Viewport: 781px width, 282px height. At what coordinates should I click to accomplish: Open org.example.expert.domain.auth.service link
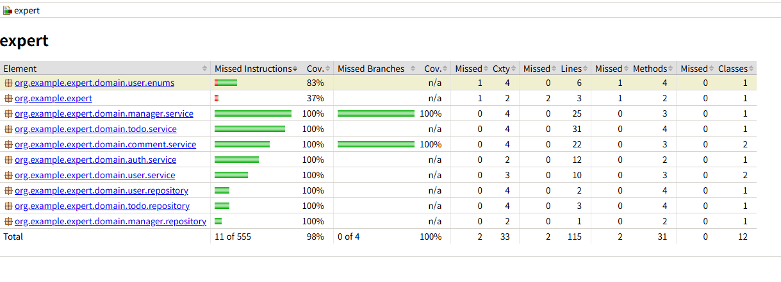[95, 160]
